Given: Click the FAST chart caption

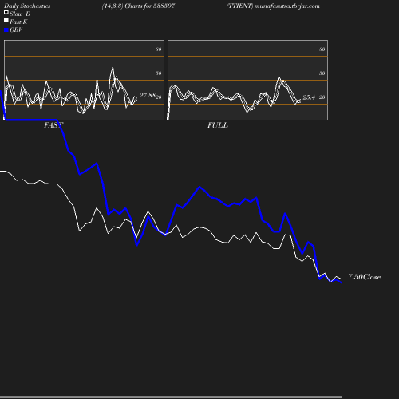Looking at the screenshot, I should pos(53,125).
